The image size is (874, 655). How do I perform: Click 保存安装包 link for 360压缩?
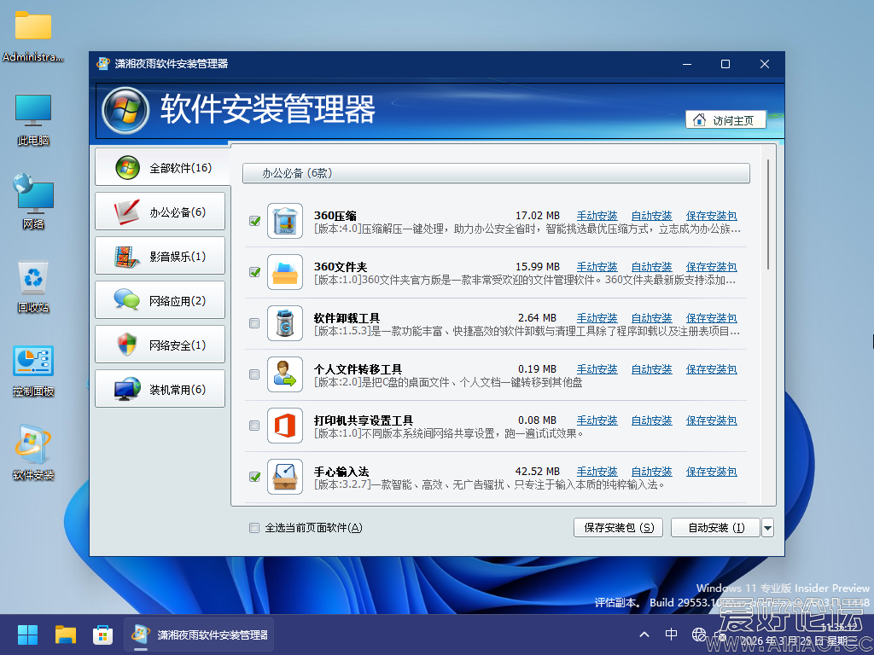click(711, 216)
